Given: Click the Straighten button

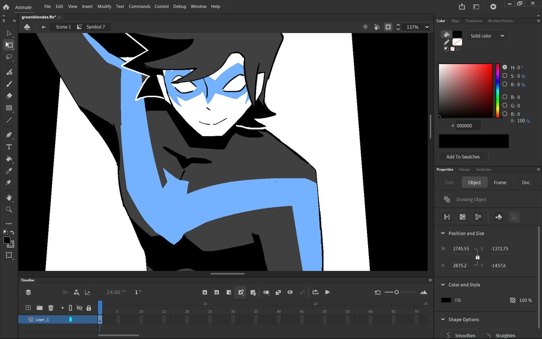Looking at the screenshot, I should click(x=500, y=335).
